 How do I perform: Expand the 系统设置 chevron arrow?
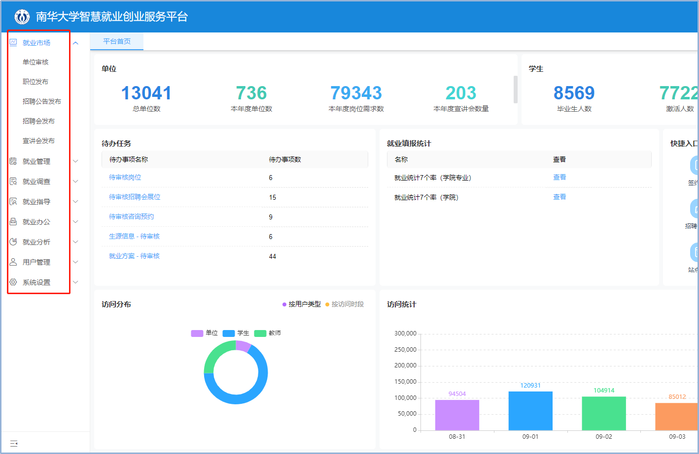[x=75, y=282]
